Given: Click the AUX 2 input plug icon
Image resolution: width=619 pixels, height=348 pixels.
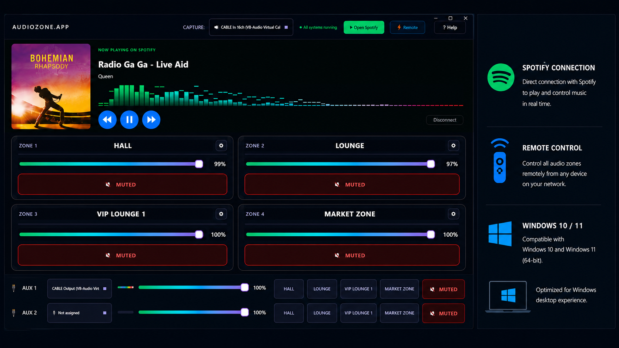Looking at the screenshot, I should 14,313.
